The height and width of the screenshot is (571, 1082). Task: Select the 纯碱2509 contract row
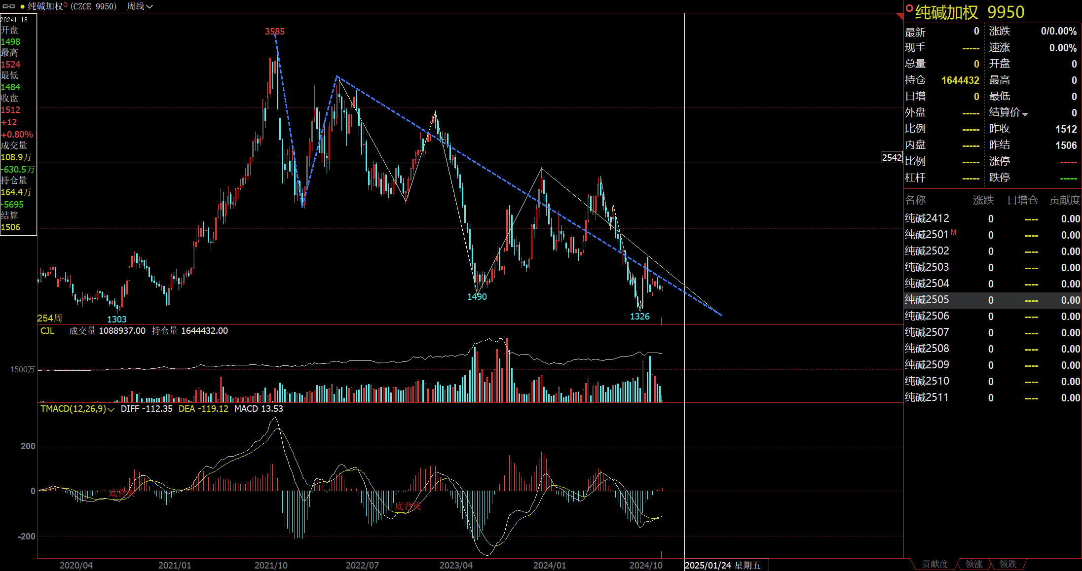pyautogui.click(x=992, y=365)
